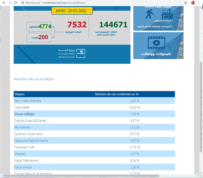This screenshot has height=178, width=203.
Task: Click the browser forward arrow
Action: click(10, 3)
